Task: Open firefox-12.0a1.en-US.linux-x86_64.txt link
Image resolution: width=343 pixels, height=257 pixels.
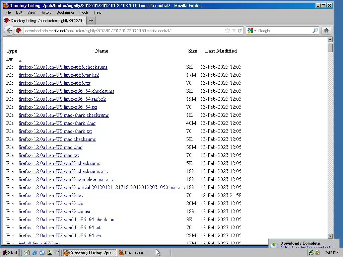Action: pos(58,107)
